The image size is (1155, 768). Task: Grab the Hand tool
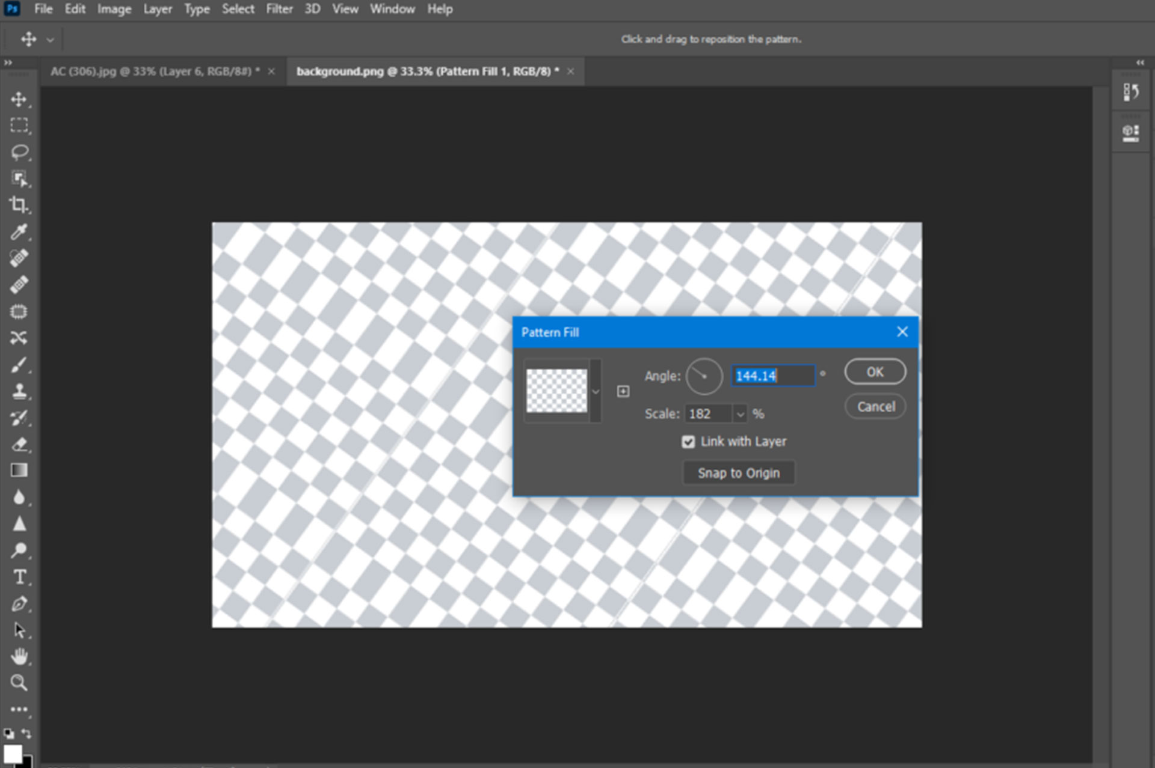pyautogui.click(x=20, y=656)
